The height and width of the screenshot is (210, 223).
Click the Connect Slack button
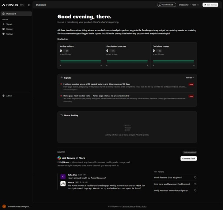point(189,159)
